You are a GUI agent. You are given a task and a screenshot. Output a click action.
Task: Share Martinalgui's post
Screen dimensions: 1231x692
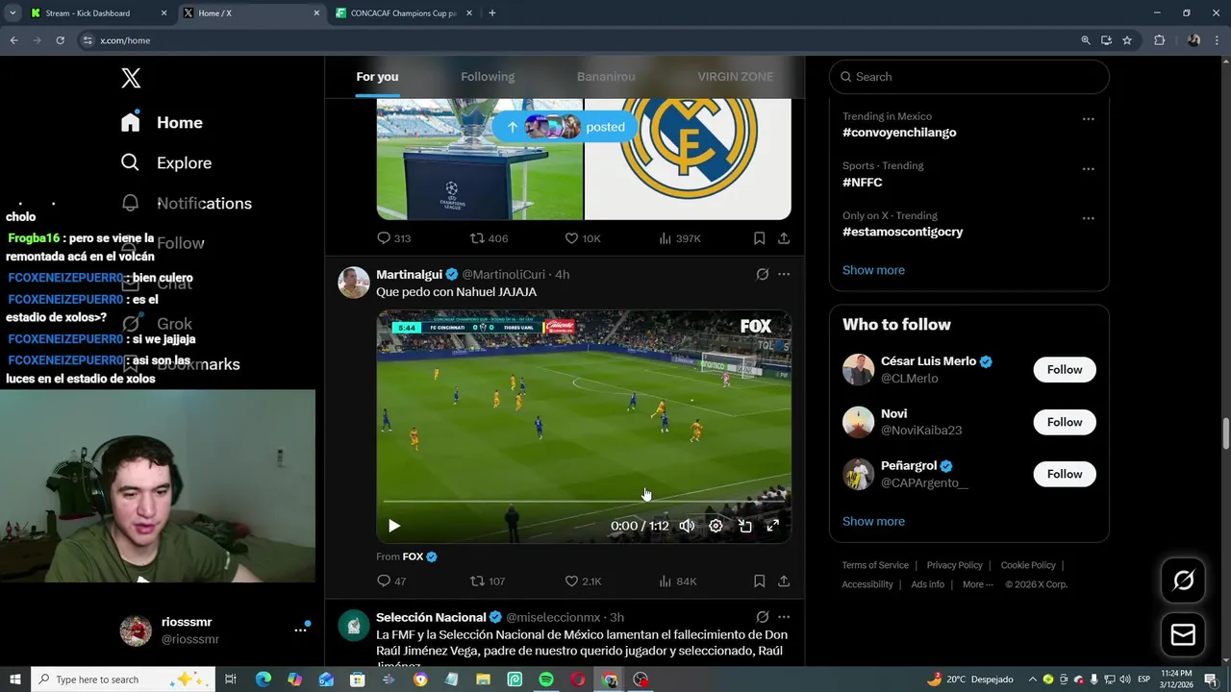coord(784,581)
